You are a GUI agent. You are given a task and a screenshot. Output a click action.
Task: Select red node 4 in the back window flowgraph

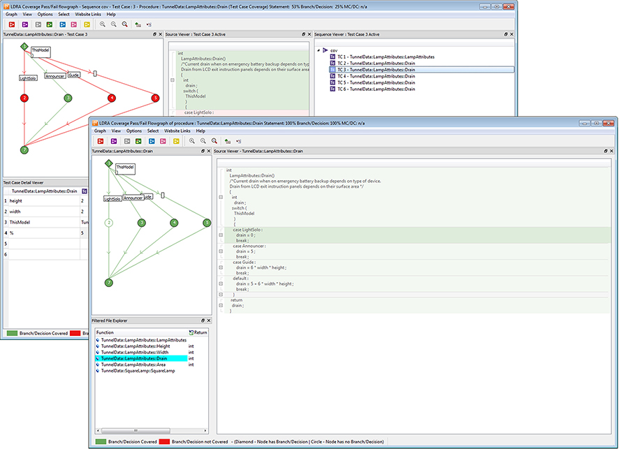pos(112,98)
